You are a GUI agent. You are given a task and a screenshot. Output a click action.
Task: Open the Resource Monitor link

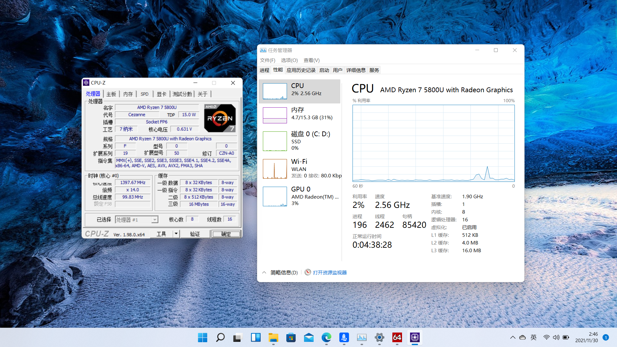[x=330, y=272]
